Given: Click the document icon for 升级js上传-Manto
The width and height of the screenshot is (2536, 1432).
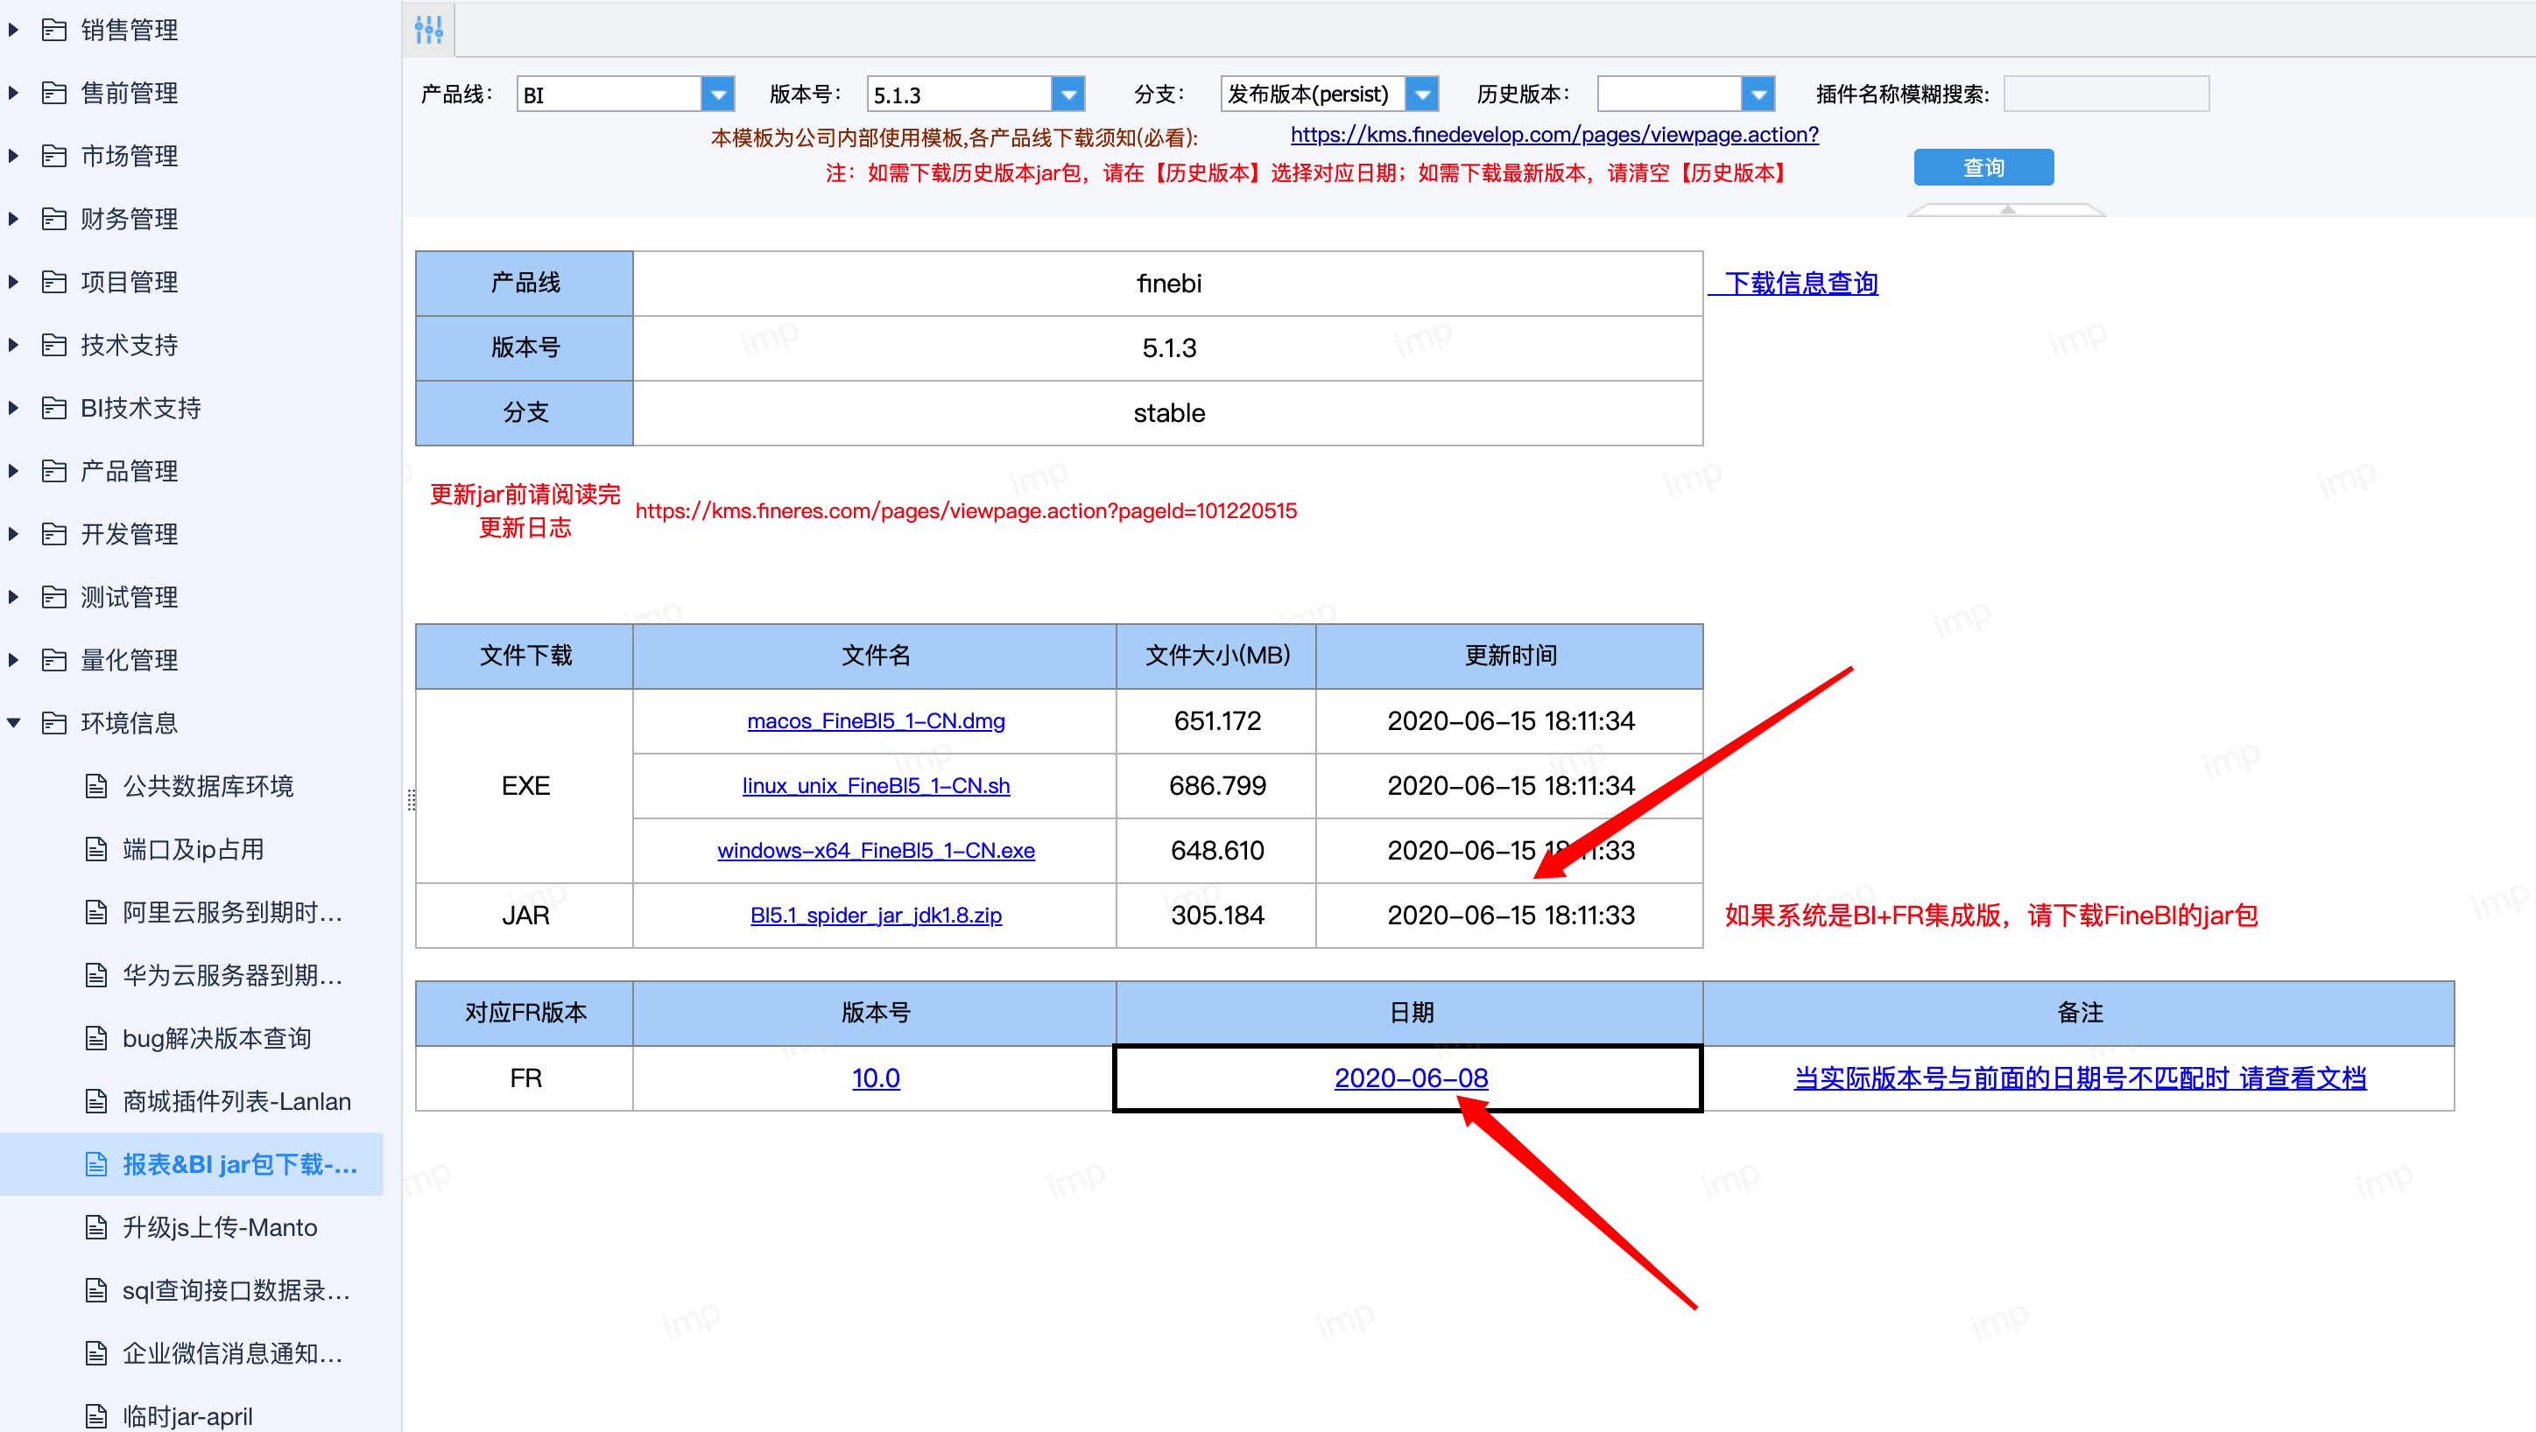Looking at the screenshot, I should click(96, 1226).
